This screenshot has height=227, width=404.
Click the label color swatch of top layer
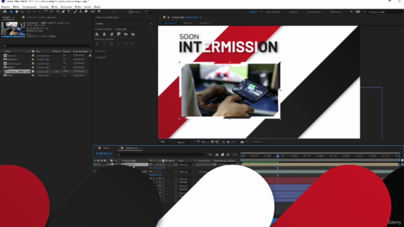112,164
